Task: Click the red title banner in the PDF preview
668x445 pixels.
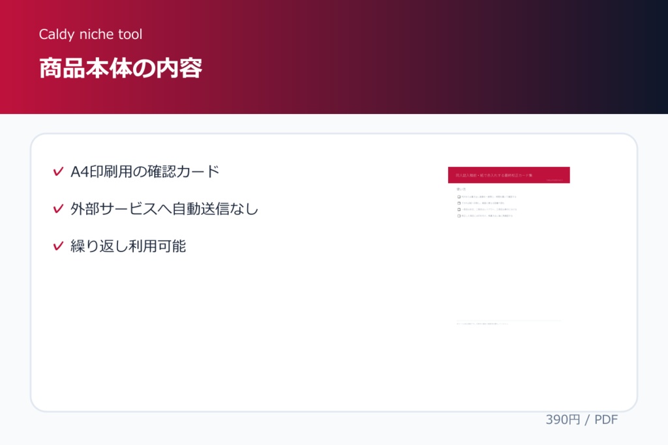Action: pos(509,175)
